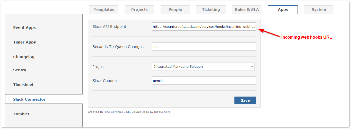Switch to the System tab
351x129 pixels.
tap(319, 10)
